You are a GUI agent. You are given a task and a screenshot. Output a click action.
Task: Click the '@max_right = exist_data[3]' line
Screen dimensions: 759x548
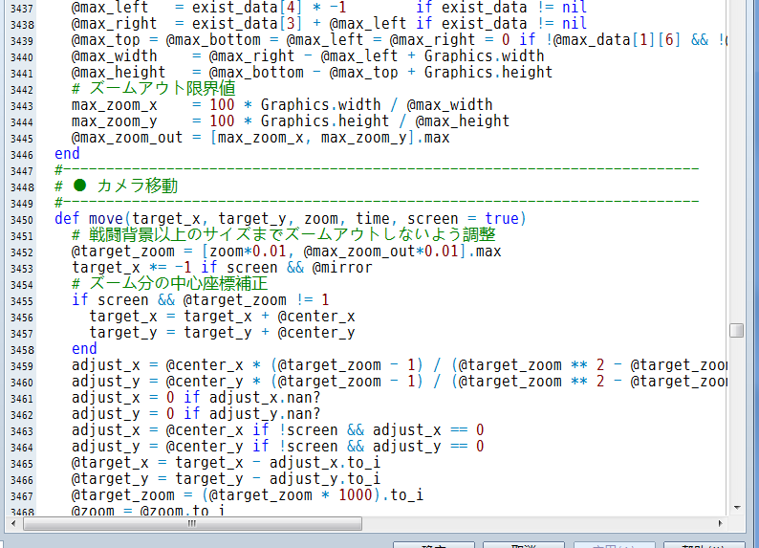pyautogui.click(x=329, y=23)
